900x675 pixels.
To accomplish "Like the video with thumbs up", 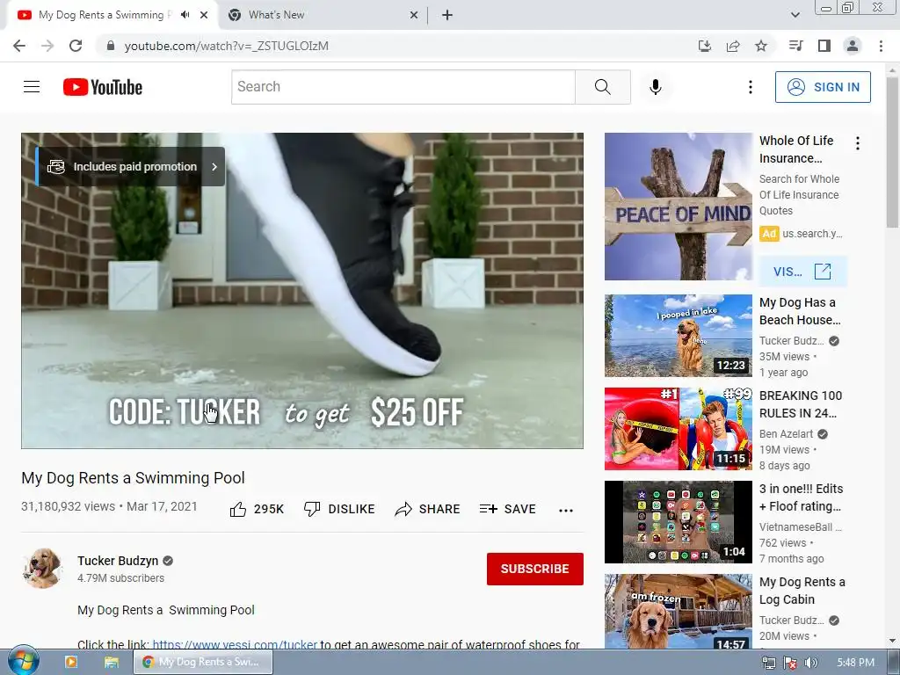I will point(257,509).
